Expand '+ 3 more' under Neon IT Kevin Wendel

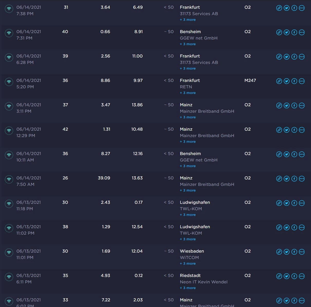(188, 288)
